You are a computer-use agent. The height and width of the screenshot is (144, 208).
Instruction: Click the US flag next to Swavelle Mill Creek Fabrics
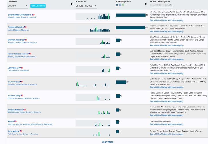[x=33, y=15]
